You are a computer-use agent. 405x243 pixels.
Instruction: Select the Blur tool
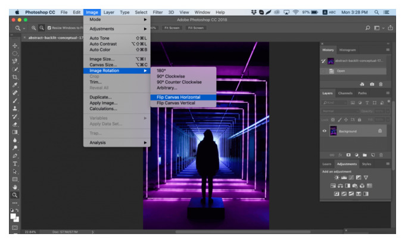(15, 140)
